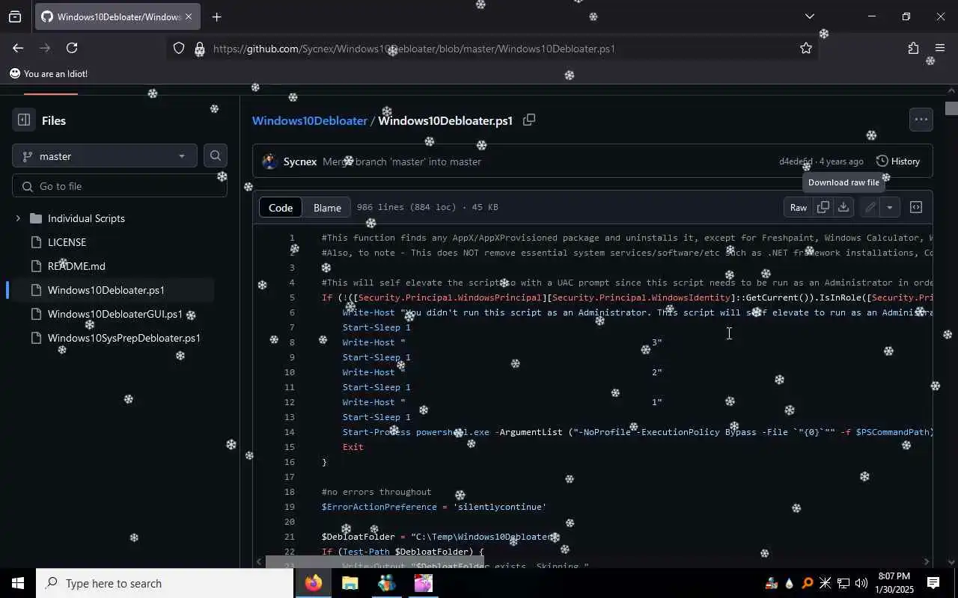Image resolution: width=958 pixels, height=598 pixels.
Task: Open browser extensions icon
Action: (913, 48)
